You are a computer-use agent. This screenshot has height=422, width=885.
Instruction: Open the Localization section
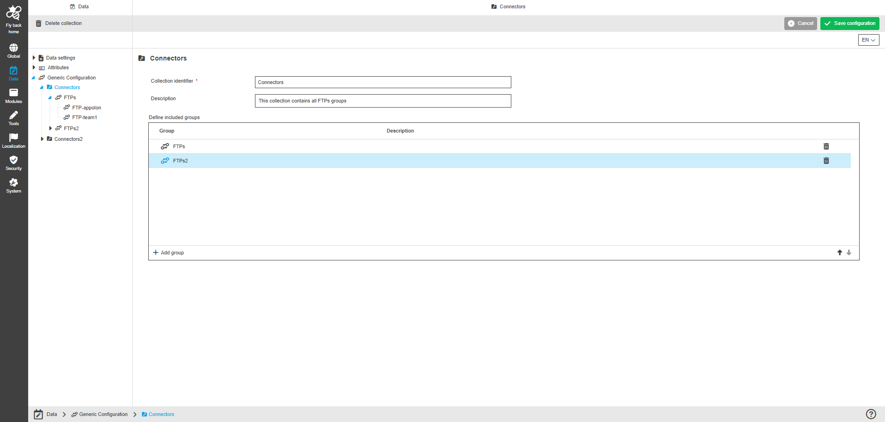pos(13,139)
